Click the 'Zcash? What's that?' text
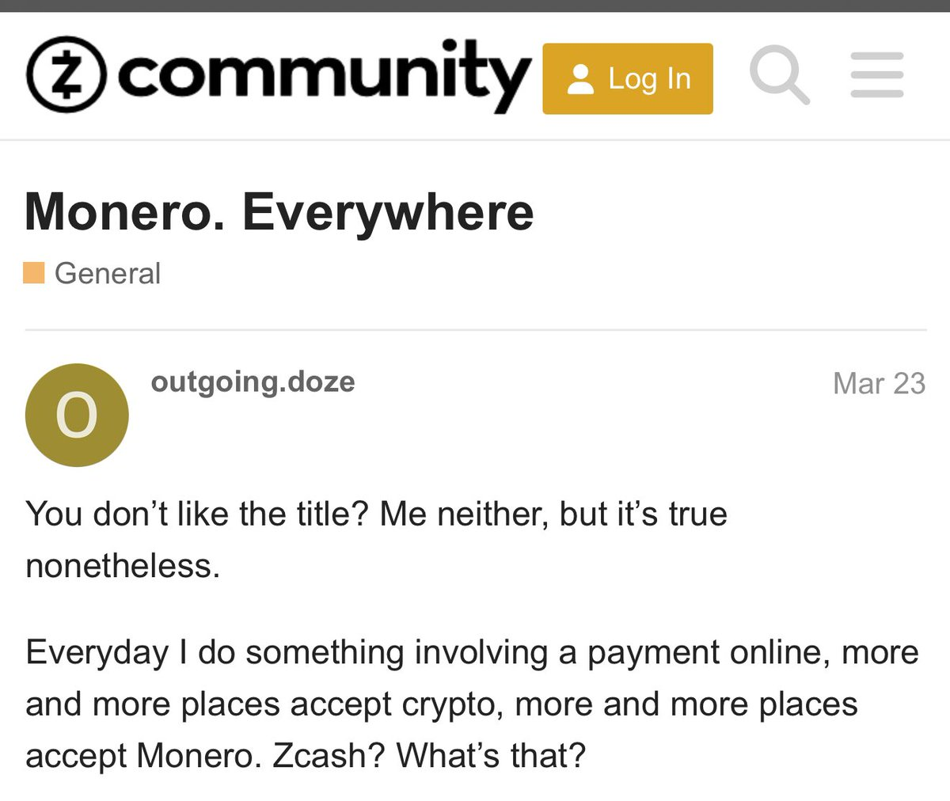Screen dimensions: 950x801 pyautogui.click(x=429, y=755)
